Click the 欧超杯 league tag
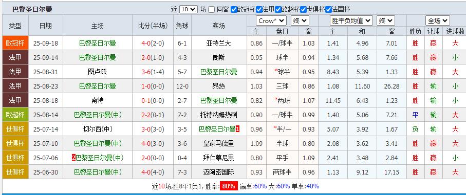Image resolution: width=466 pixels, height=195 pixels. click(15, 115)
